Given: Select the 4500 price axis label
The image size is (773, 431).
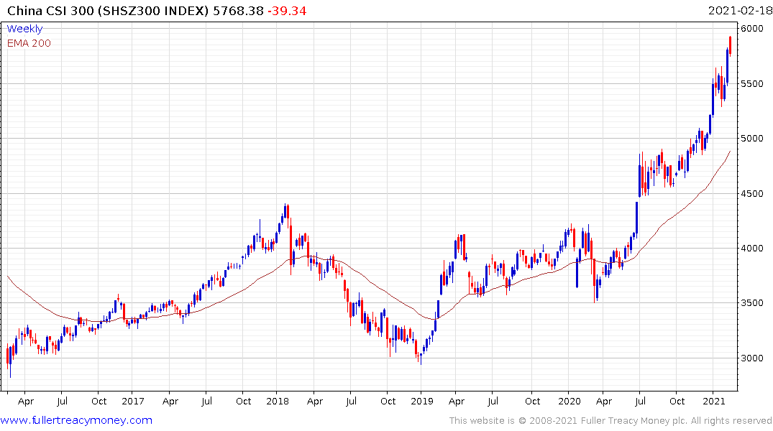Looking at the screenshot, I should point(752,193).
